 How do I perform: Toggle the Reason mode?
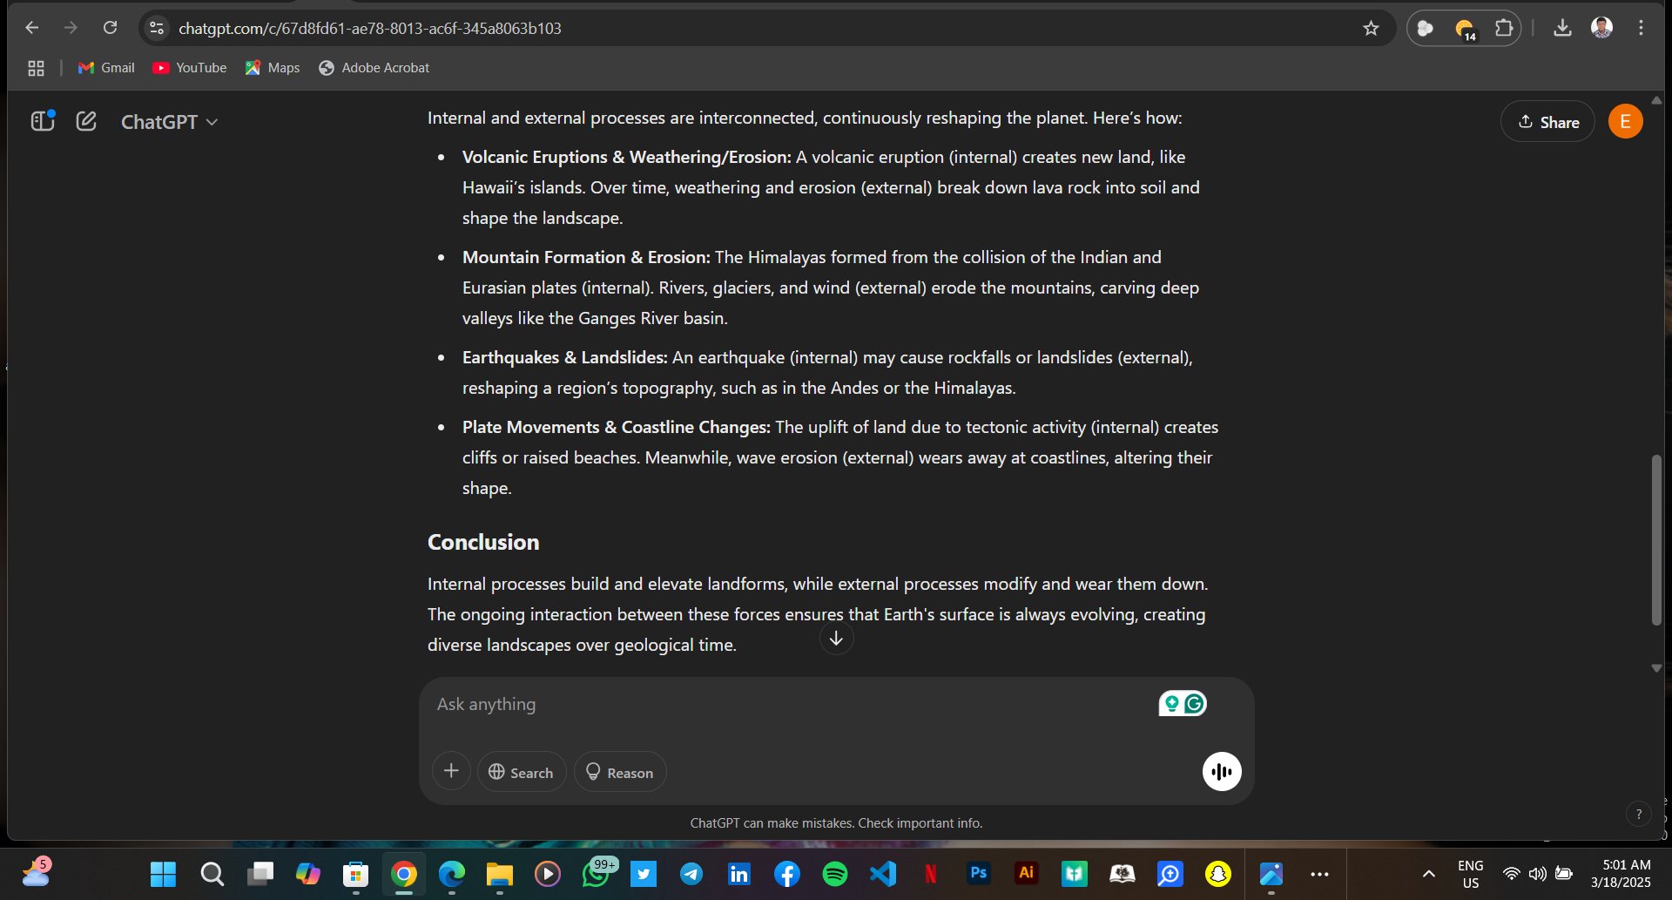(620, 772)
